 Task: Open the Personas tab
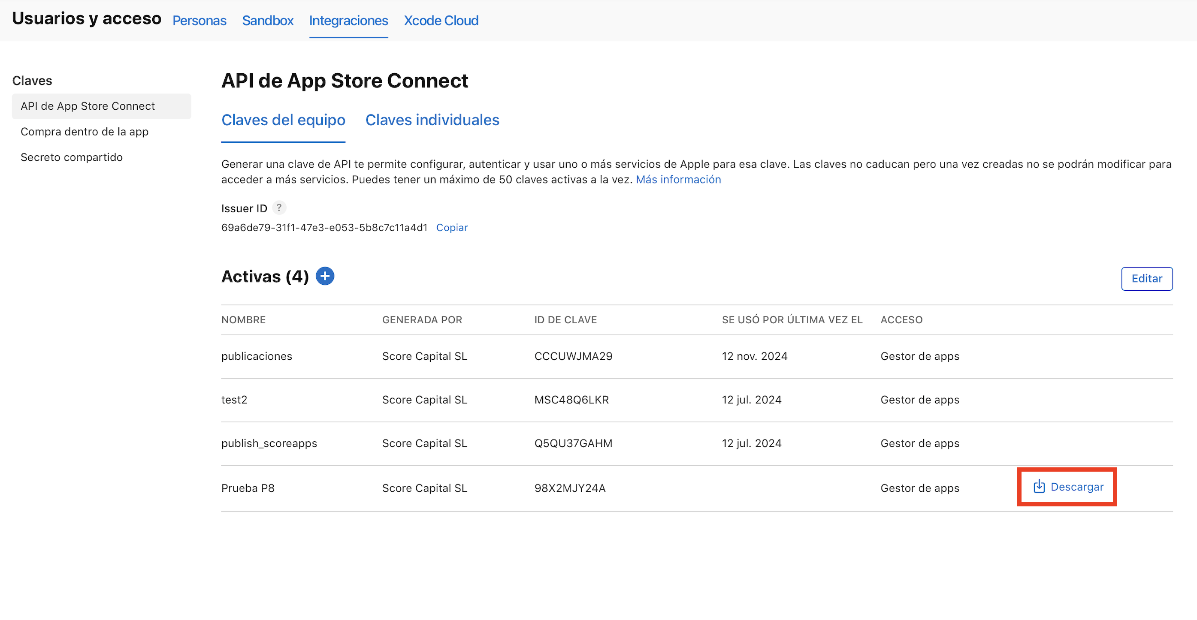pos(199,21)
